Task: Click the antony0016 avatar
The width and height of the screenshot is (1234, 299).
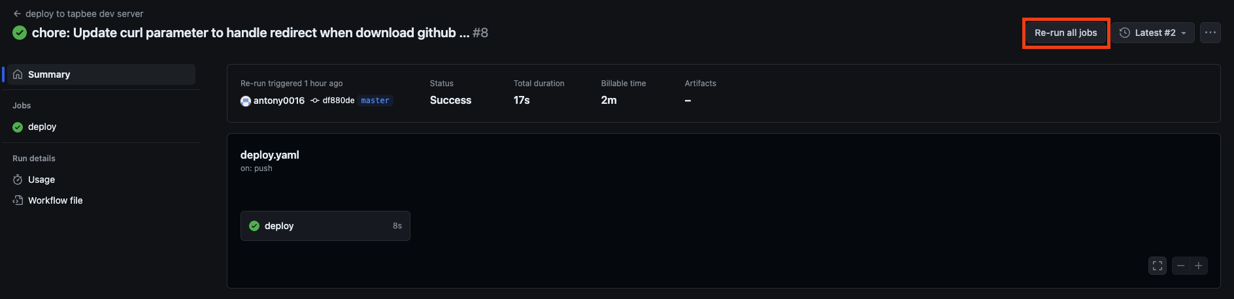Action: point(246,101)
